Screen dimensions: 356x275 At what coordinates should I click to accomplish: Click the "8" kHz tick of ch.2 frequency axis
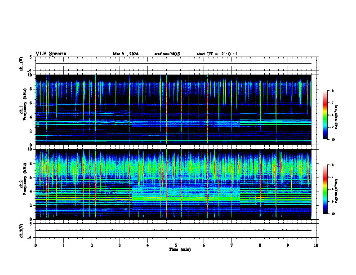[31, 164]
